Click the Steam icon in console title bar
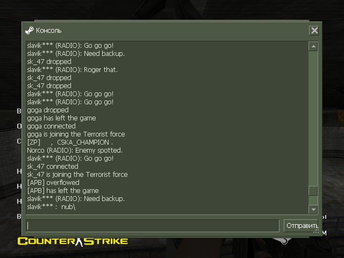 pos(30,31)
